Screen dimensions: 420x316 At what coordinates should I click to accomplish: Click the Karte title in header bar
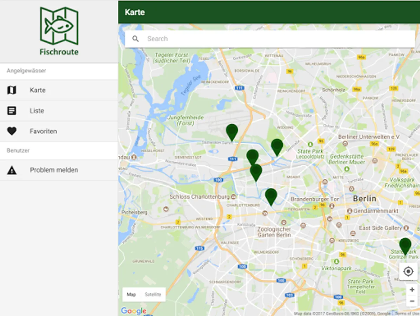pos(135,12)
